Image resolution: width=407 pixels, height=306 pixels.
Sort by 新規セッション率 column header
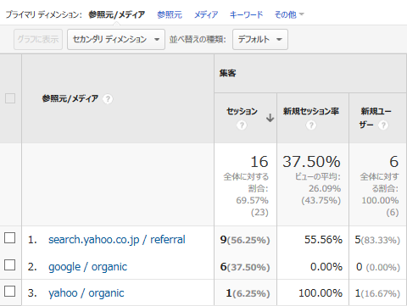point(311,111)
